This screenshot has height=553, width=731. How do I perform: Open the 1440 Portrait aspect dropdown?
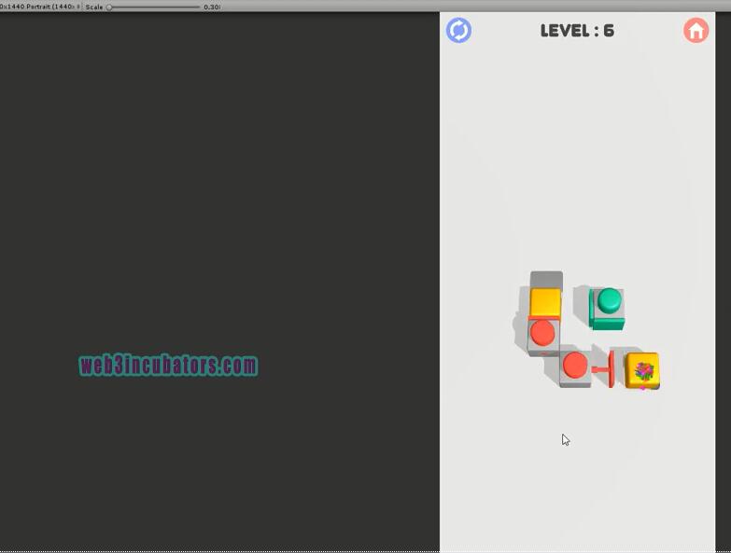pos(39,7)
